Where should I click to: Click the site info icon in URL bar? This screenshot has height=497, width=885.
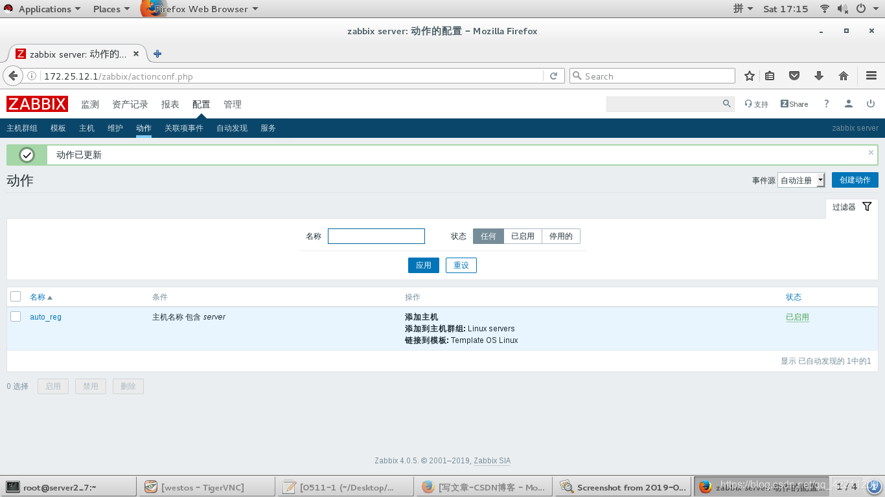(32, 76)
